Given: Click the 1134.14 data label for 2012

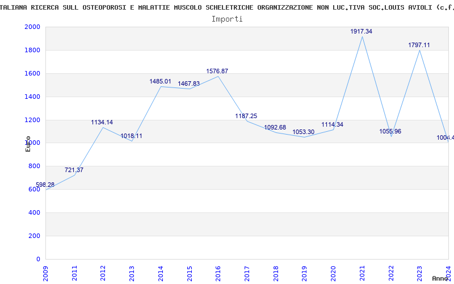Looking at the screenshot, I should click(102, 123).
